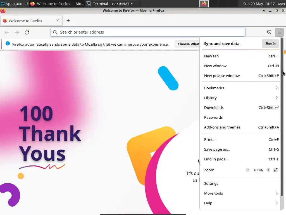Viewport: 286px width, 215px height.
Task: Zoom out with the minus button
Action: pos(247,170)
